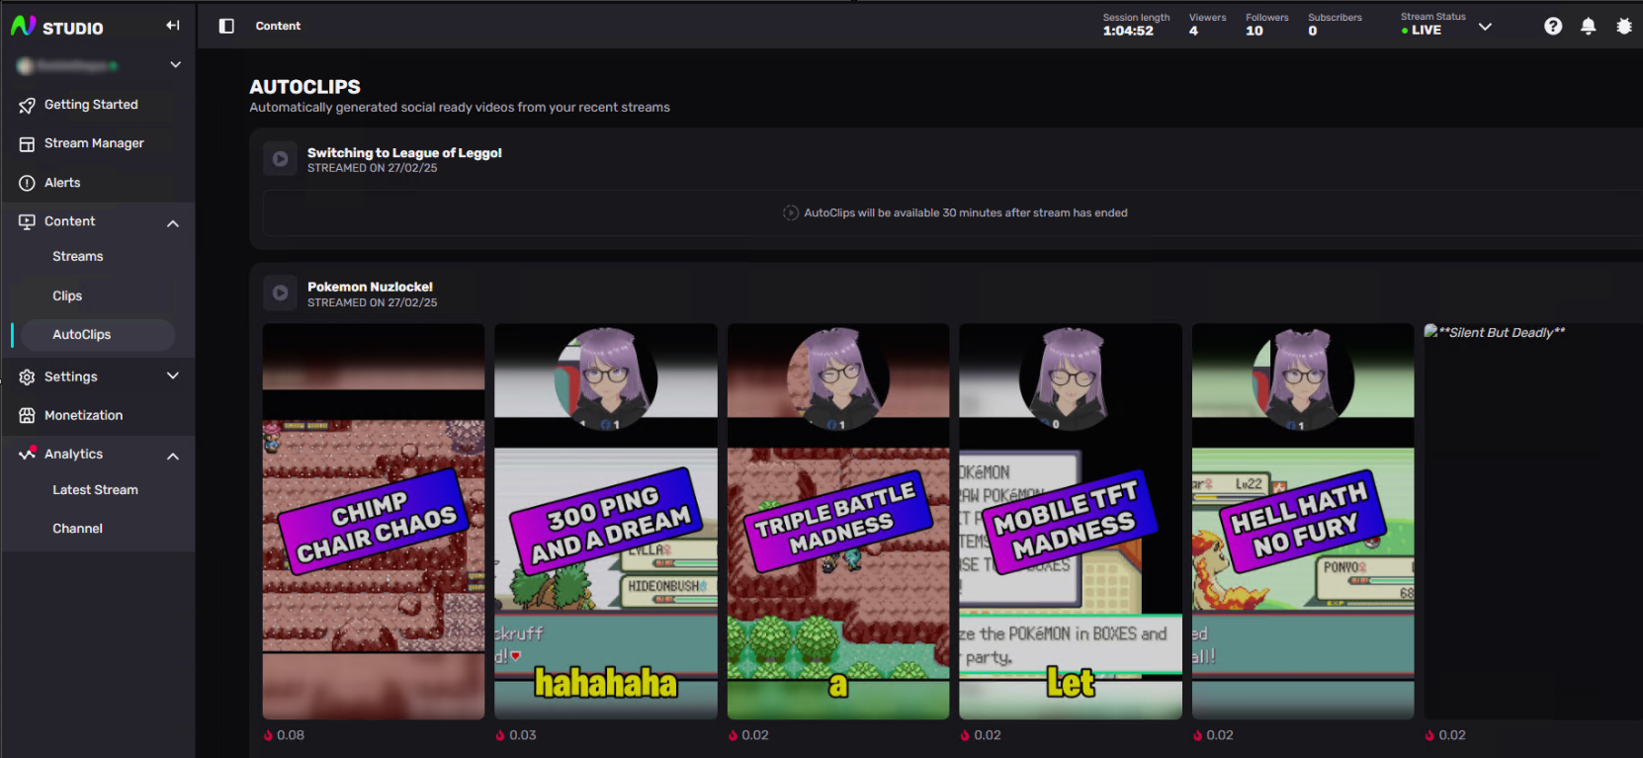1643x758 pixels.
Task: Click the Getting Started rocket icon
Action: 27,105
